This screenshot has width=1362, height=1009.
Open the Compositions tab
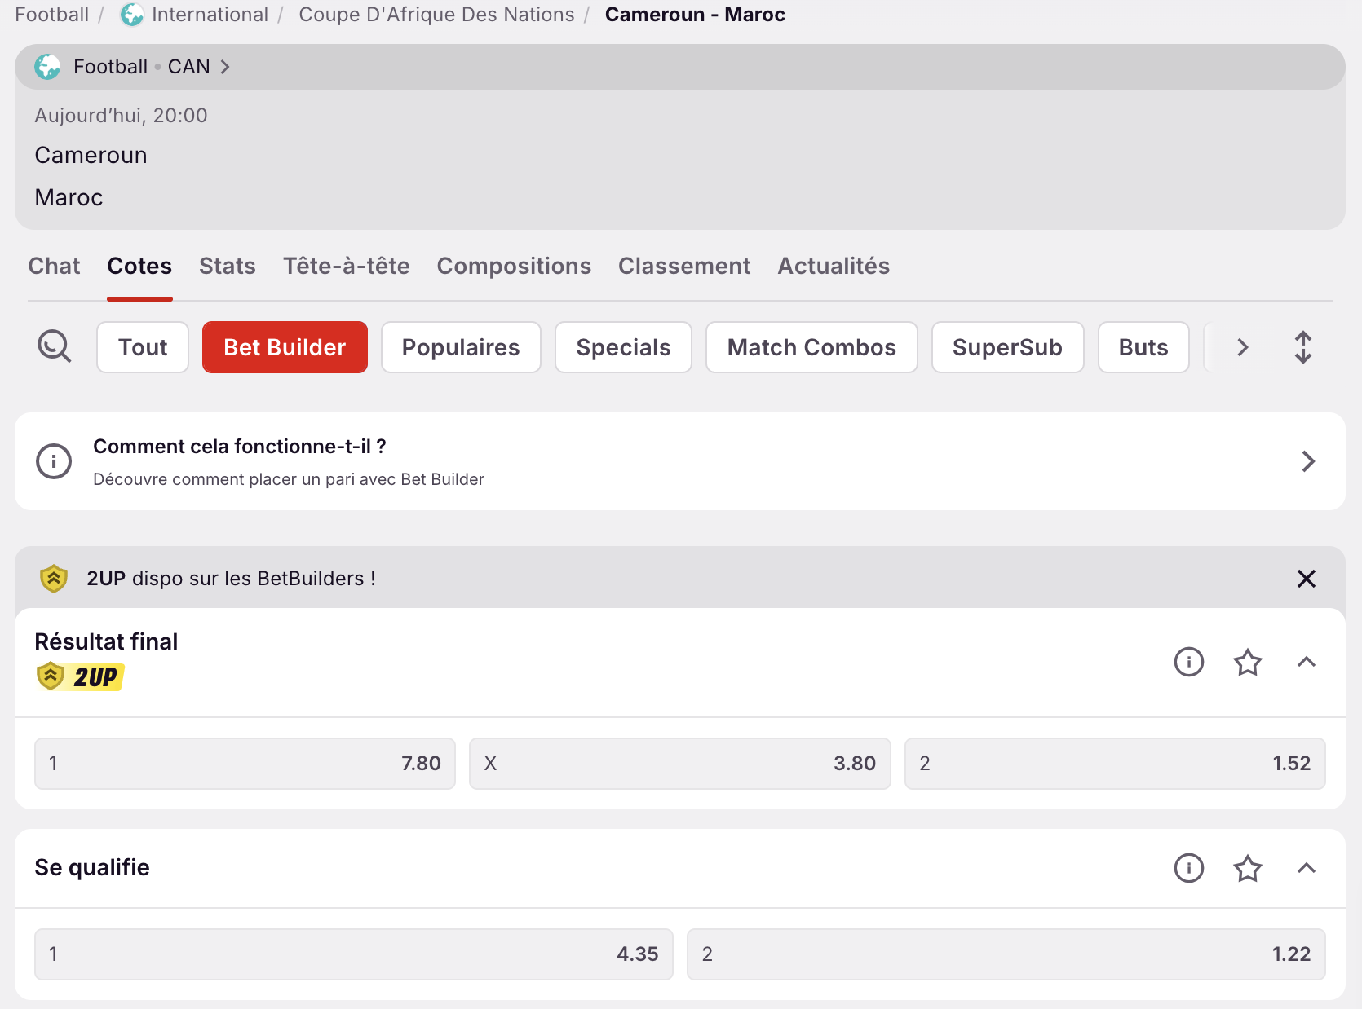(514, 267)
